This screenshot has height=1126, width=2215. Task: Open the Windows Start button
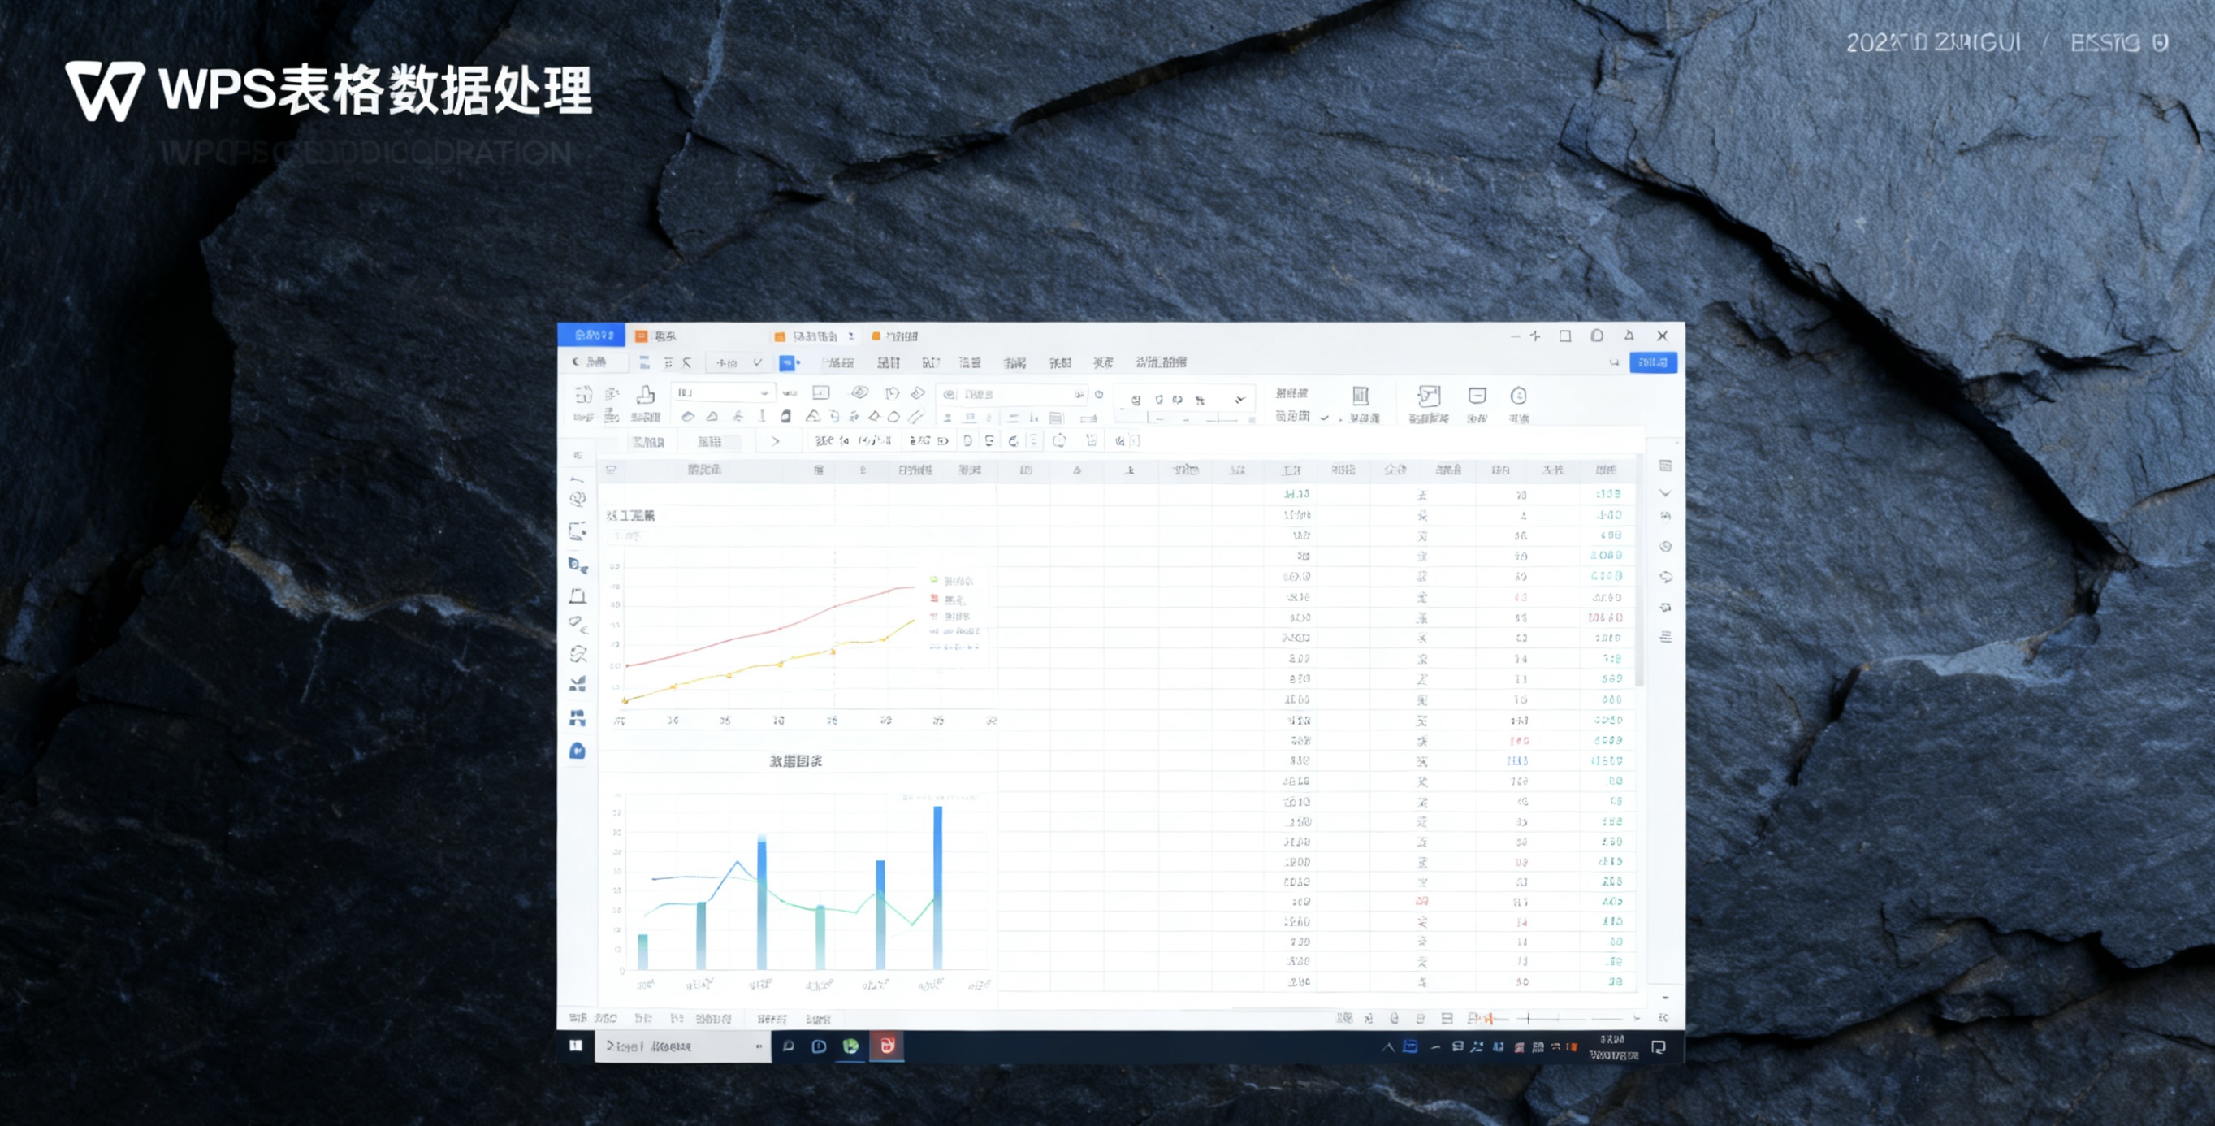point(576,1046)
